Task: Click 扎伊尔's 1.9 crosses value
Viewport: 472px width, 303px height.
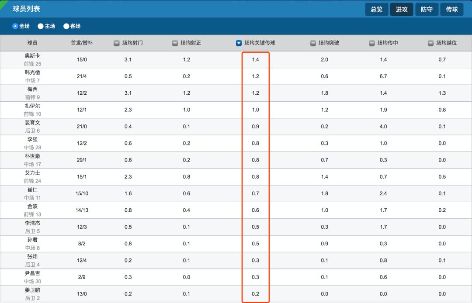Action: pyautogui.click(x=383, y=110)
